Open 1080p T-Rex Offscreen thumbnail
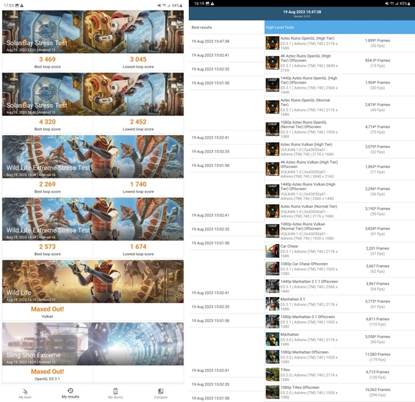The image size is (415, 402). pyautogui.click(x=273, y=392)
